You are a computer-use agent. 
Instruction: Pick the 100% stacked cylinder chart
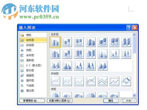pyautogui.click(x=79, y=54)
